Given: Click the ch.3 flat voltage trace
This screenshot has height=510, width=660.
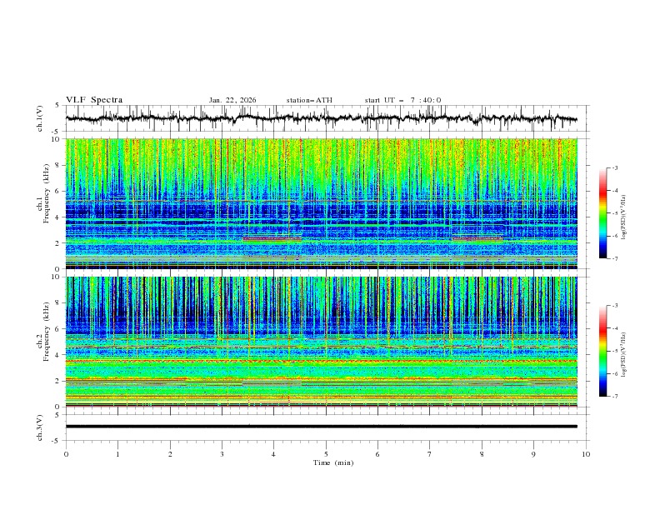Looking at the screenshot, I should [321, 427].
